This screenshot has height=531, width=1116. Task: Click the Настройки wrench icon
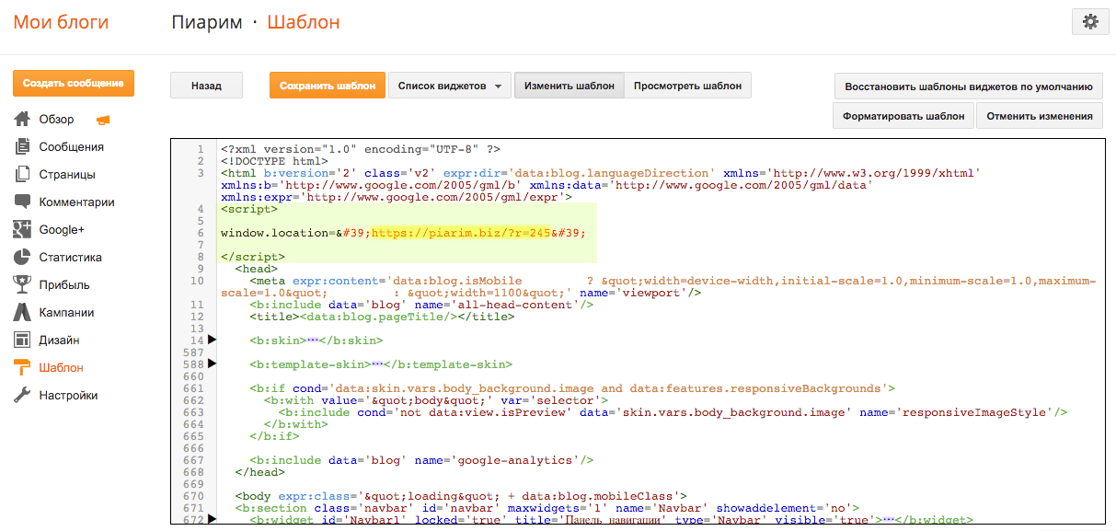[x=22, y=396]
